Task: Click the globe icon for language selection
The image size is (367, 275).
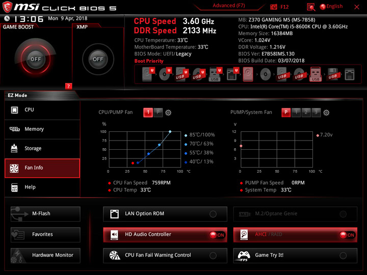Action: tap(323, 7)
